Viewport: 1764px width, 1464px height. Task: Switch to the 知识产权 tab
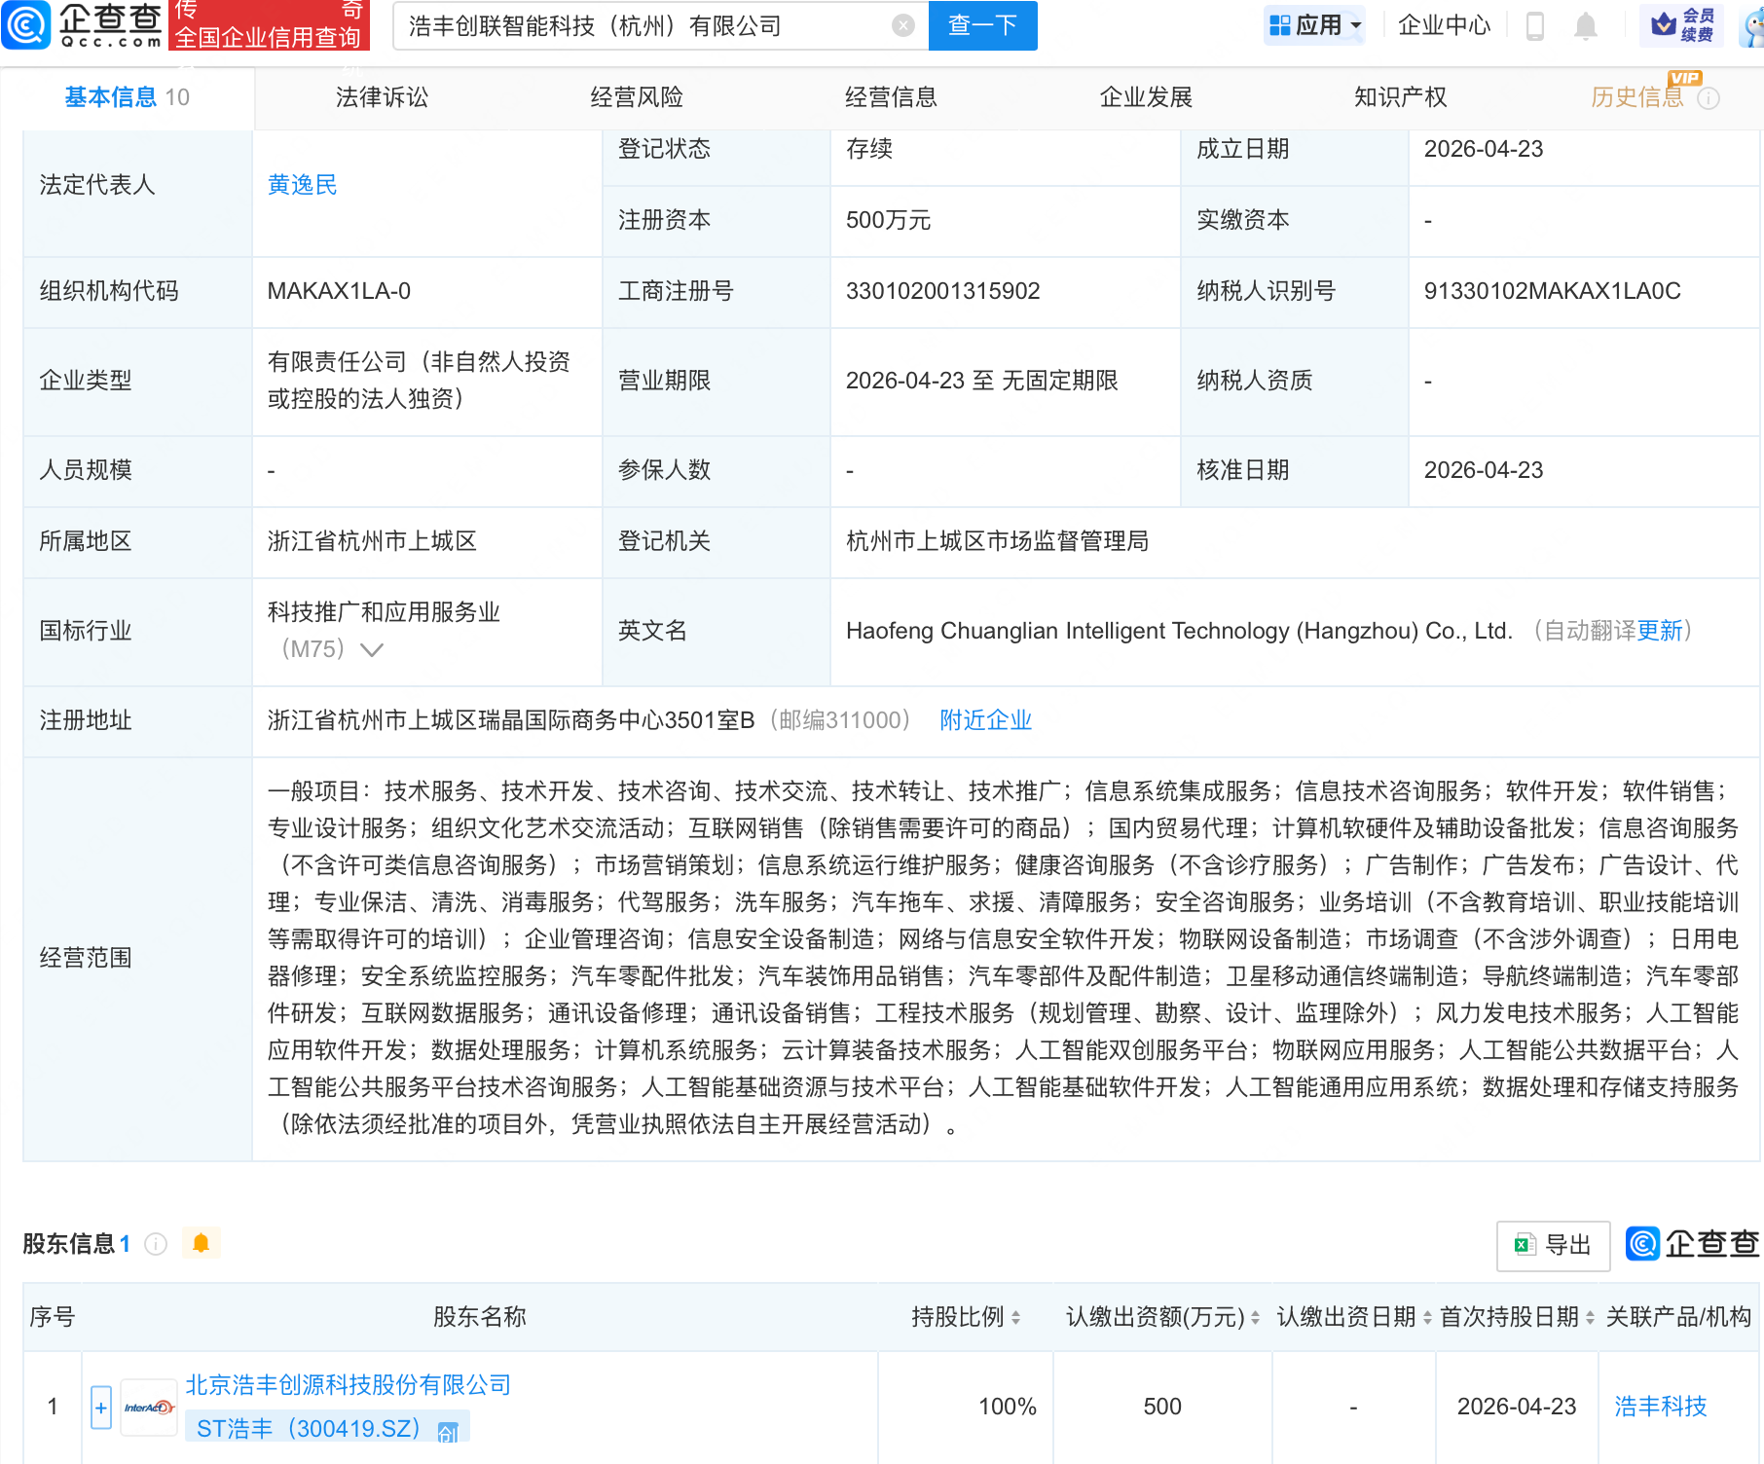1399,96
